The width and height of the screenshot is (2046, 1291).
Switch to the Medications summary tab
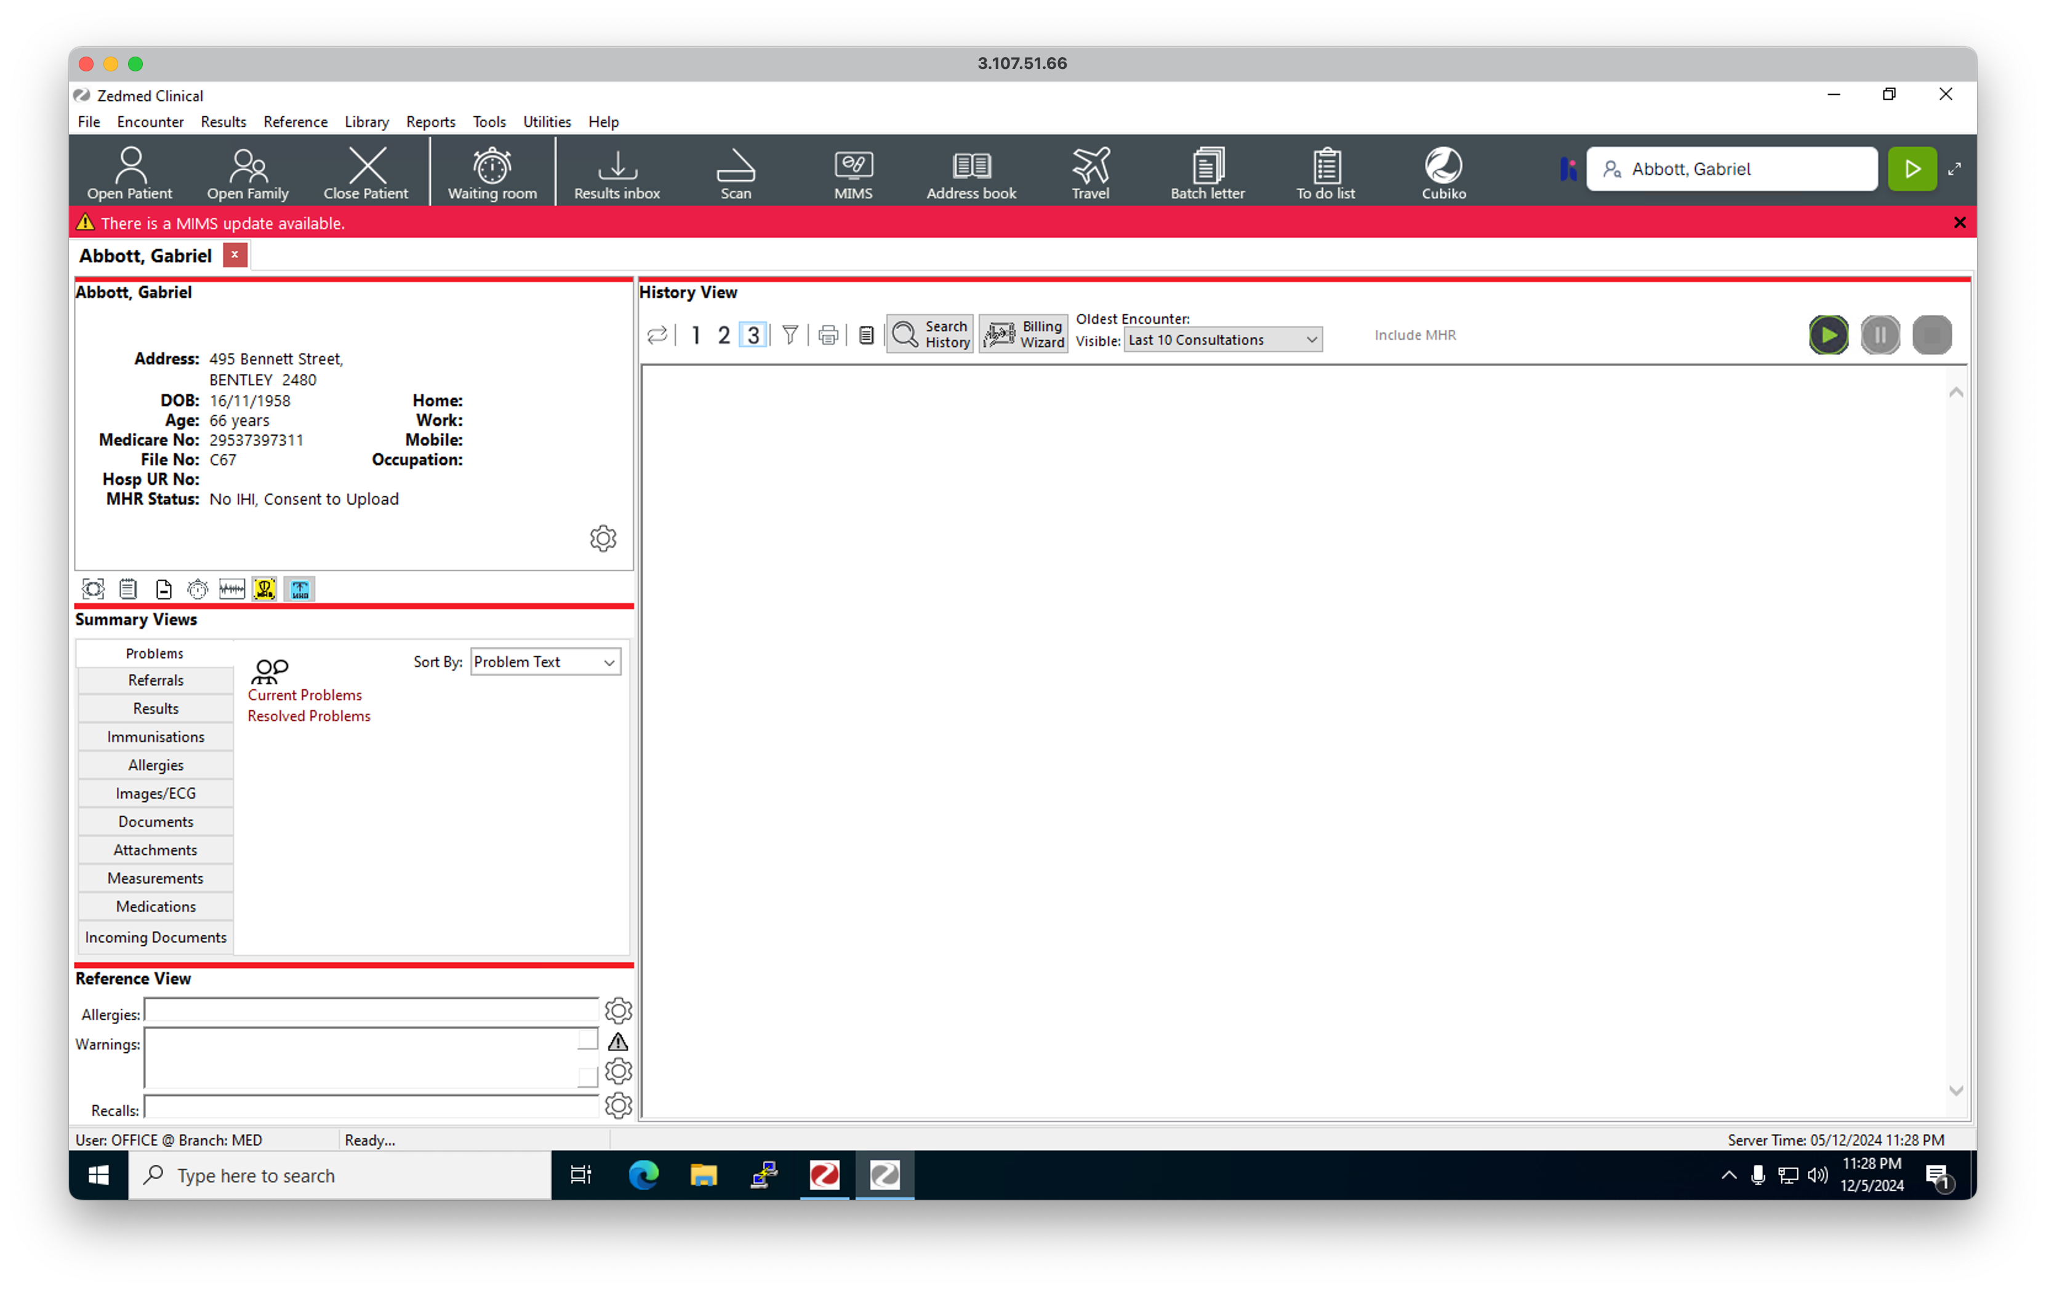[x=156, y=907]
